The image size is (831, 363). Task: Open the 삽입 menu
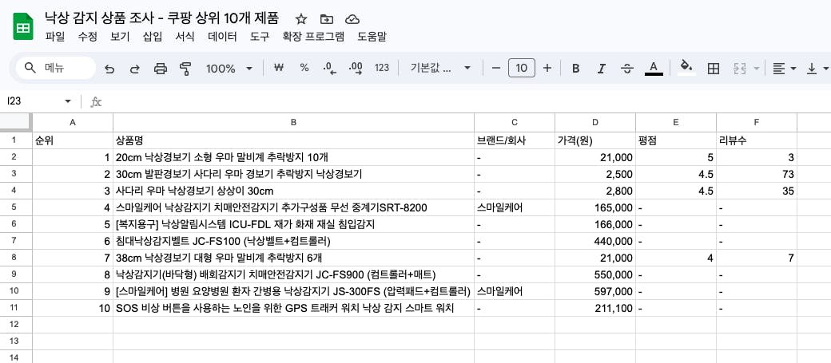pos(153,37)
